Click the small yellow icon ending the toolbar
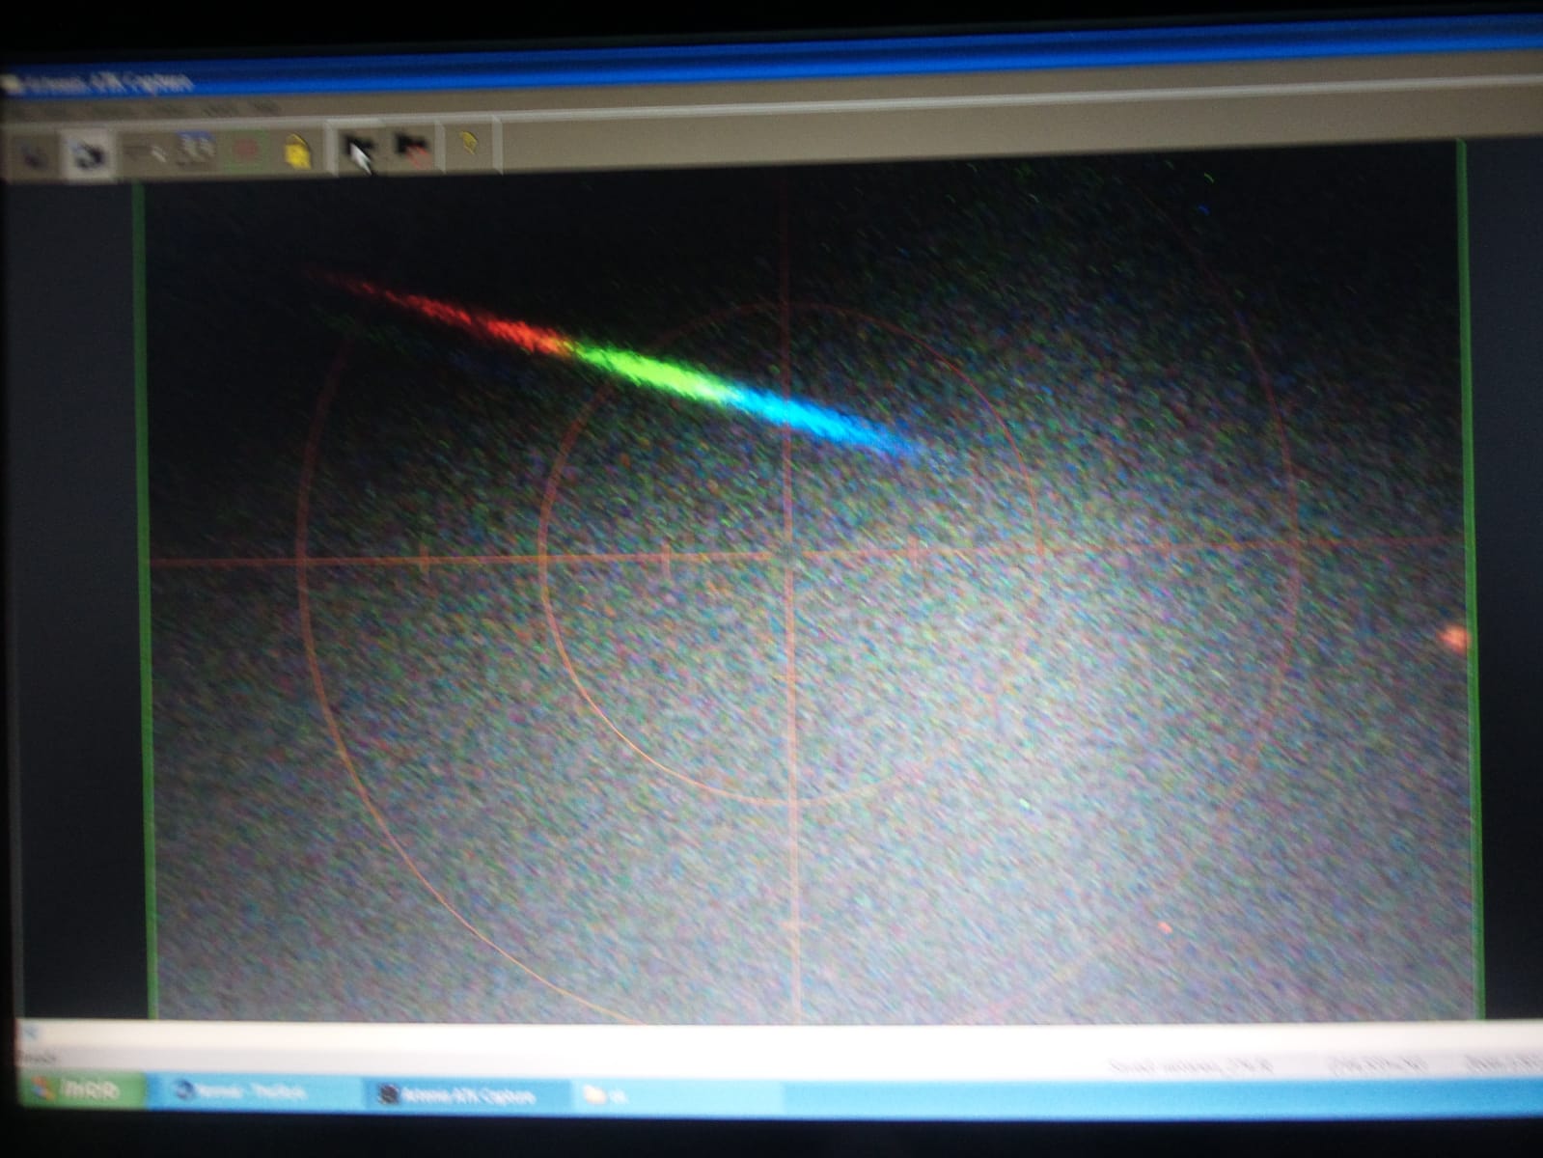 [468, 145]
